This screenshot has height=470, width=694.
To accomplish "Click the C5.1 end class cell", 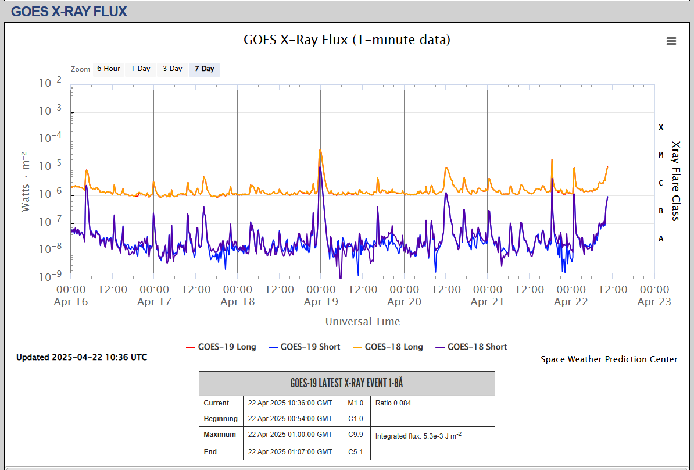I will point(355,452).
